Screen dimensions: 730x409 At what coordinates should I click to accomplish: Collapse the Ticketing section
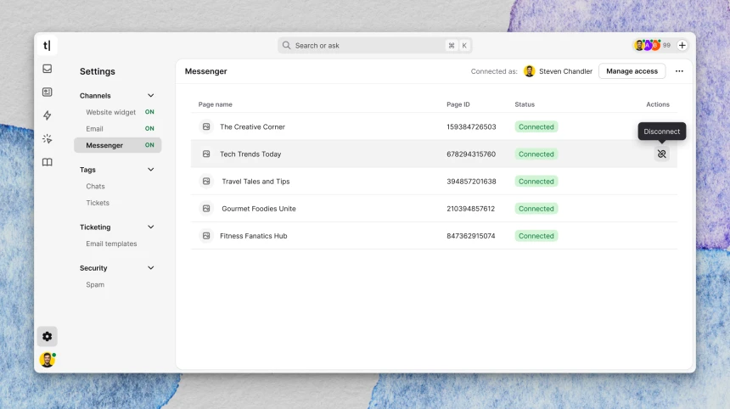coord(151,227)
